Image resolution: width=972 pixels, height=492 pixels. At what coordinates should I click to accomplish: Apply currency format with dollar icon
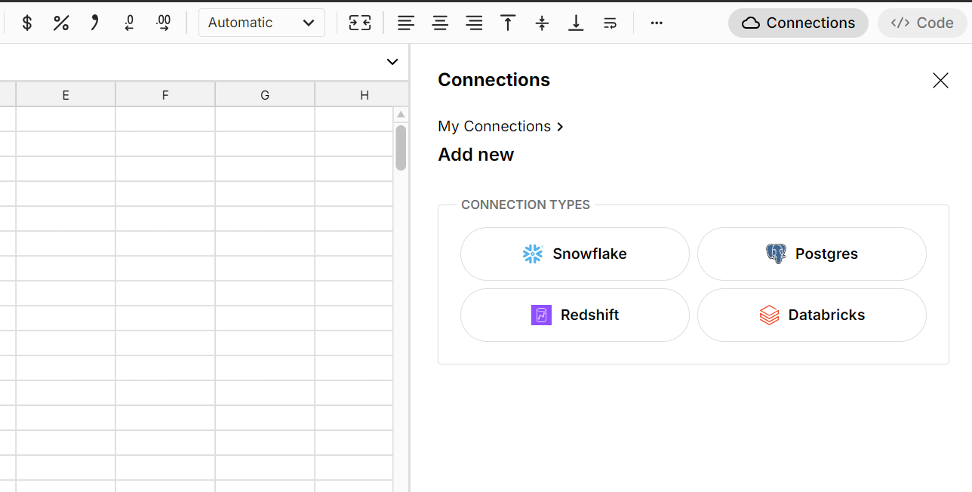[x=27, y=23]
